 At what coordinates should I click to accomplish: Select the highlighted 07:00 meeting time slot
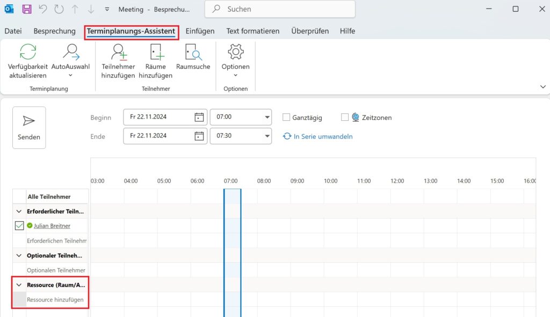[x=232, y=253]
